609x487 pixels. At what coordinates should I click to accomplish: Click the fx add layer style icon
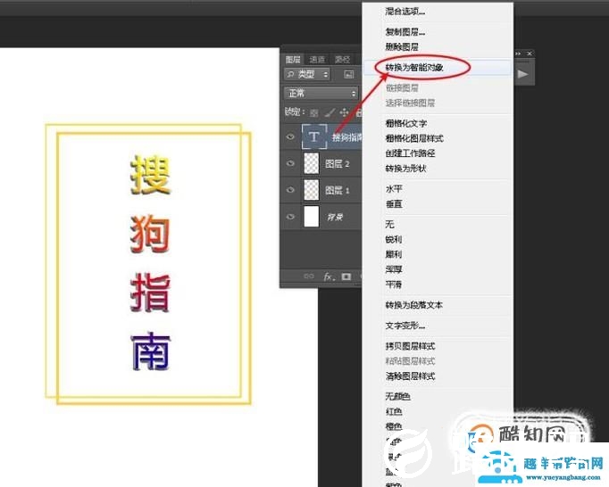(329, 277)
